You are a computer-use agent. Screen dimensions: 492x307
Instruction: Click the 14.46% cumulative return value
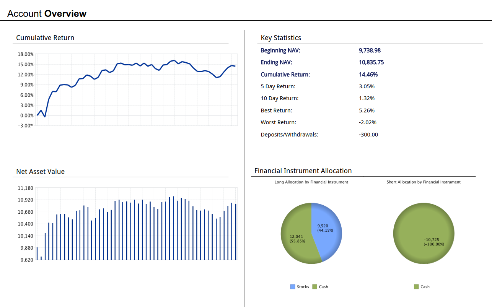[368, 75]
